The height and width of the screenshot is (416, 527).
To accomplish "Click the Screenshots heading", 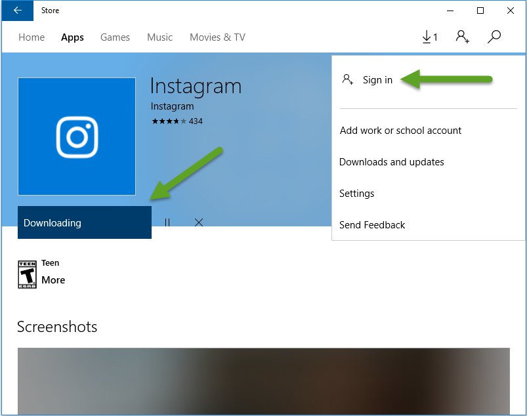I will point(57,327).
